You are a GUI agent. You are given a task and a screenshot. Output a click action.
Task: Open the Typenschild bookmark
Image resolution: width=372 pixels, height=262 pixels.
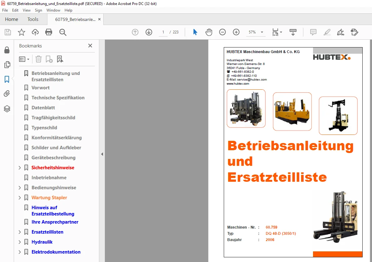[44, 128]
